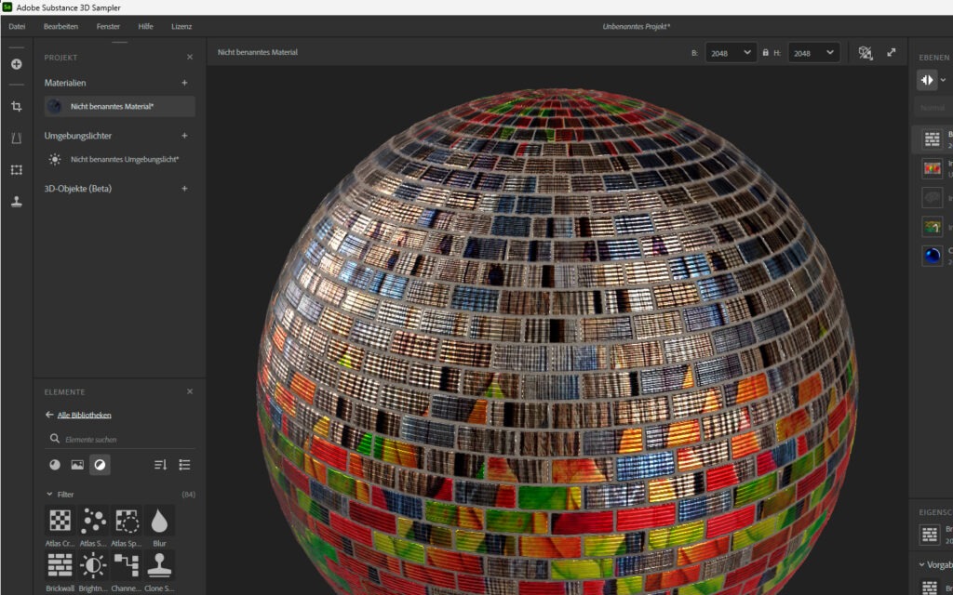Open the Hilfe menu
953x595 pixels.
145,26
